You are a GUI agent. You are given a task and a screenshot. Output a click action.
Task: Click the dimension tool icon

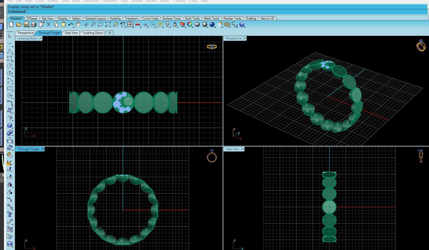click(234, 25)
